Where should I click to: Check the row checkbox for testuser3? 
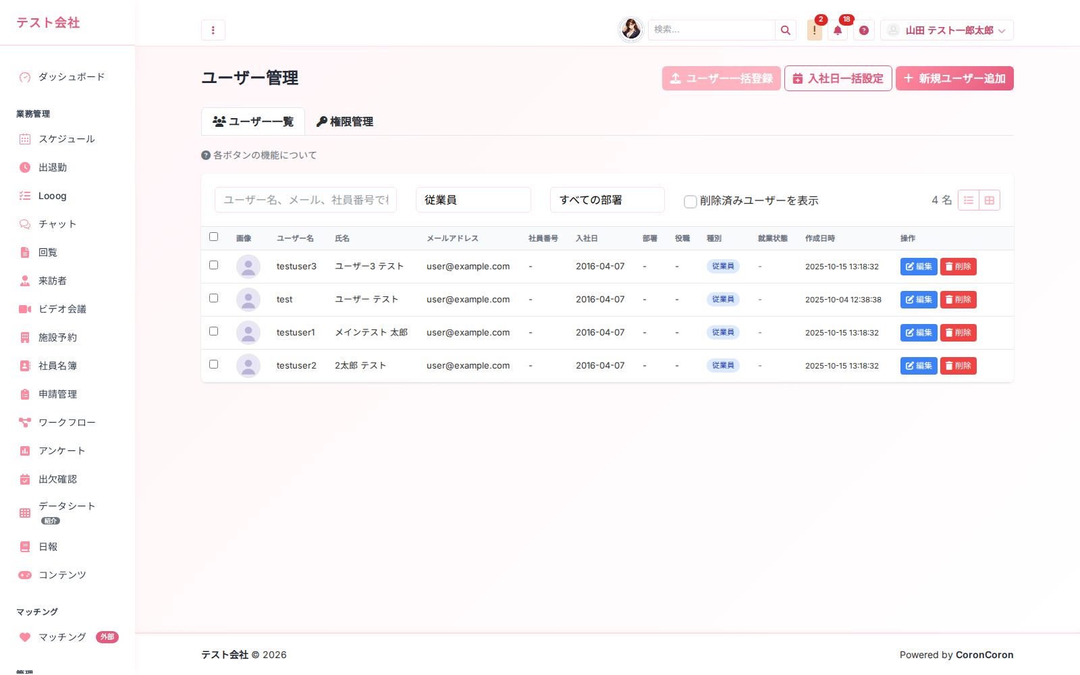point(214,265)
